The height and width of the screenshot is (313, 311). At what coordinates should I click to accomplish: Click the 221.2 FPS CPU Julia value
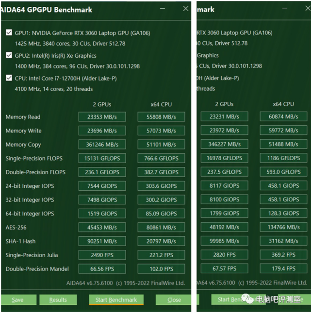[161, 255]
